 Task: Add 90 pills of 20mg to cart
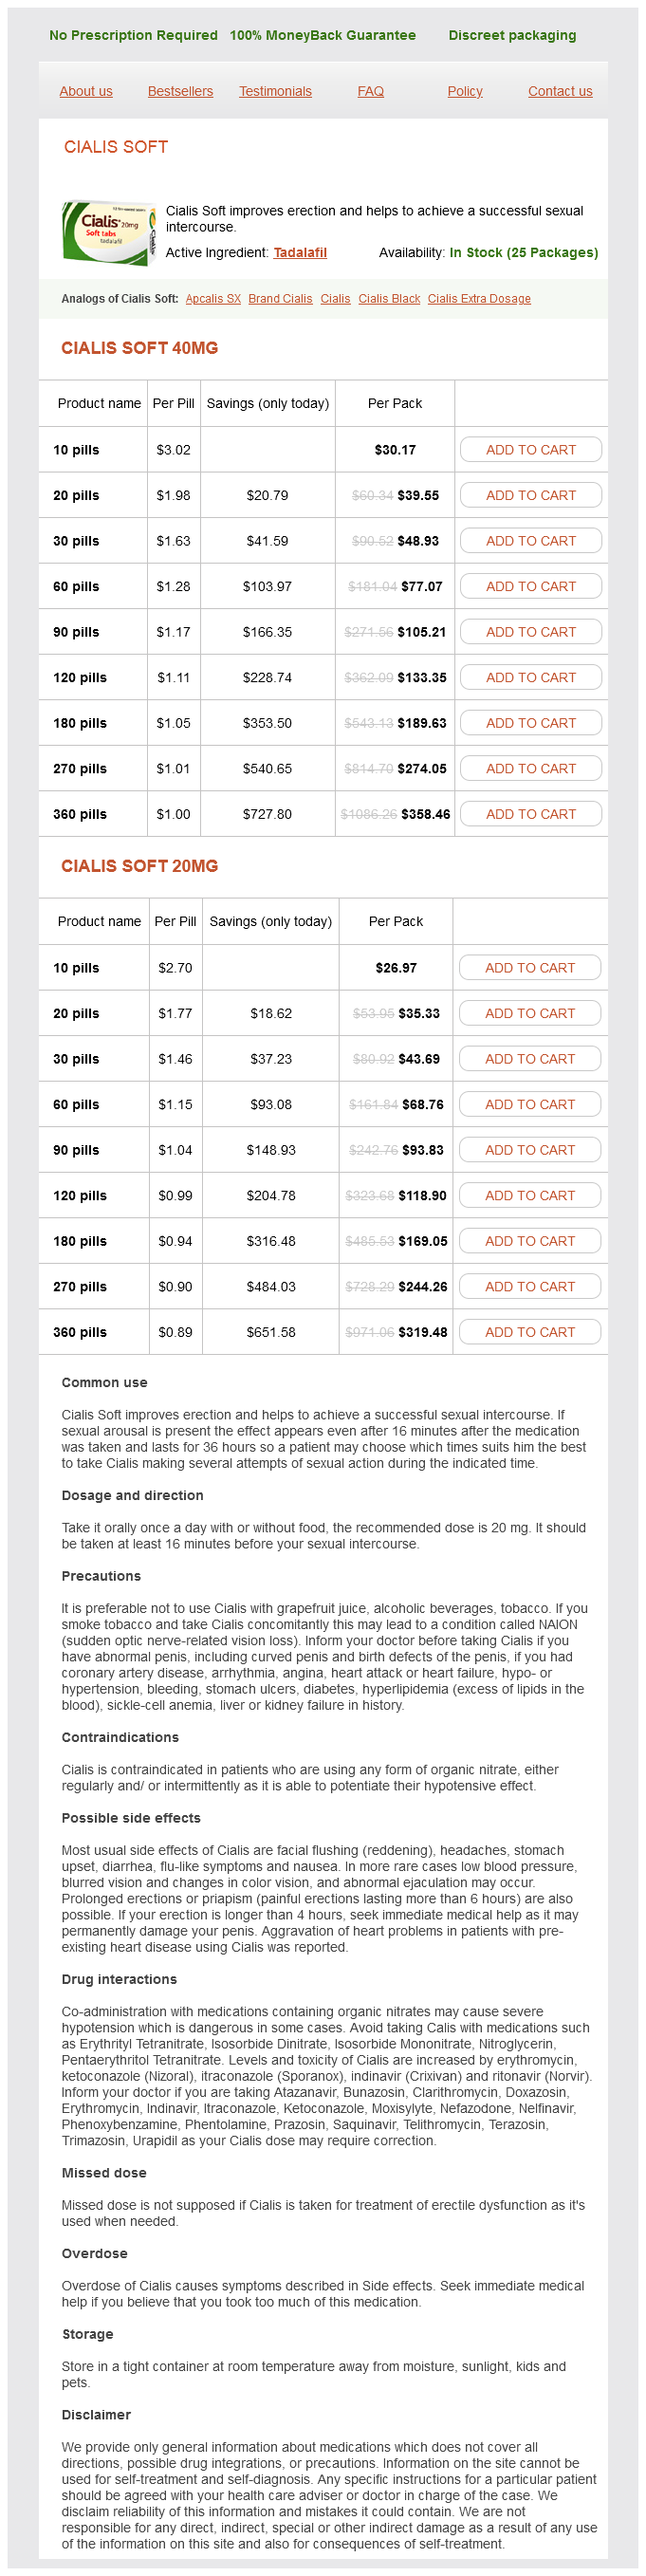click(529, 1150)
